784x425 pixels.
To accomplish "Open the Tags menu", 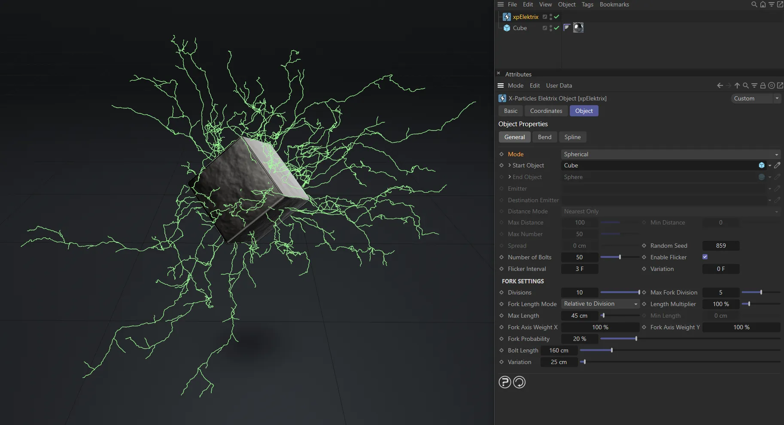I will point(587,5).
